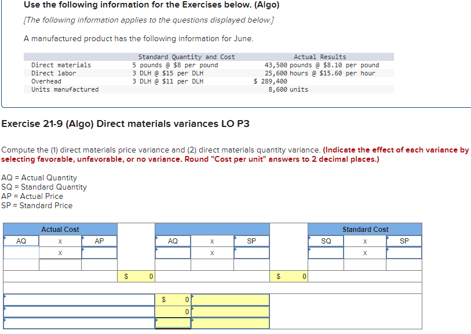Viewport: 471px width, 334px height.
Task: Click the SP input cell in the middle section
Action: point(251,253)
